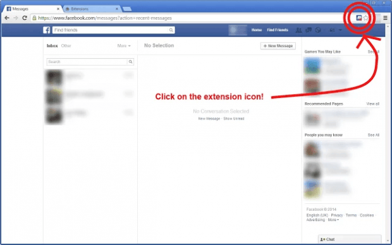
Task: Open the messages icon in the Facebook header
Action: [309, 30]
